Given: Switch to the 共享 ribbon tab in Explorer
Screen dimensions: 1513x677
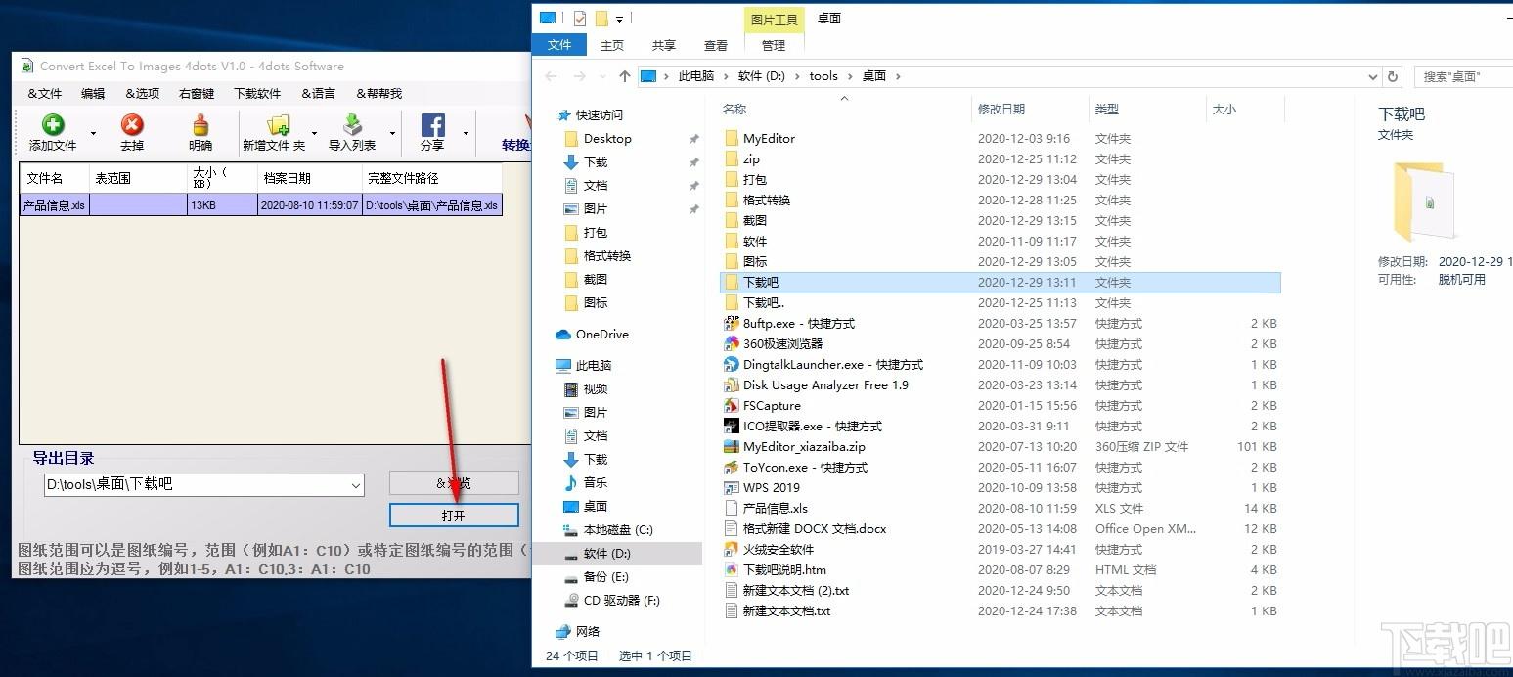Looking at the screenshot, I should click(664, 45).
